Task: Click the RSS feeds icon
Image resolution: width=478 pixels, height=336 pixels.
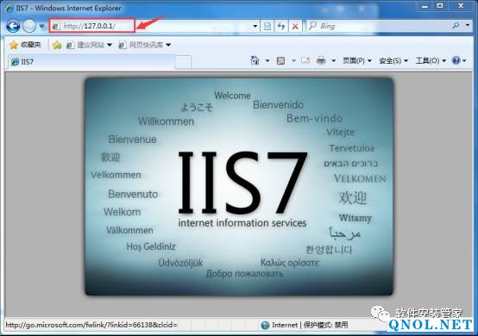Action: pos(280,61)
